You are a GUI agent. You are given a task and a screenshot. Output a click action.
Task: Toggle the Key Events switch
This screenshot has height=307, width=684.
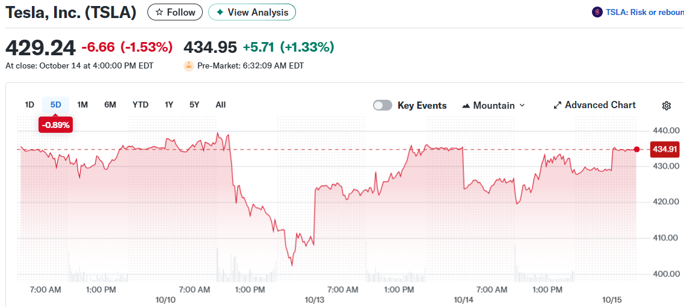pyautogui.click(x=383, y=105)
